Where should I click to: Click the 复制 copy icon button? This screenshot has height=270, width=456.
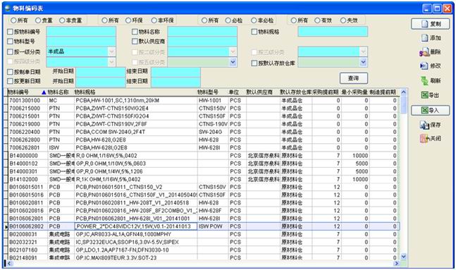click(x=430, y=24)
